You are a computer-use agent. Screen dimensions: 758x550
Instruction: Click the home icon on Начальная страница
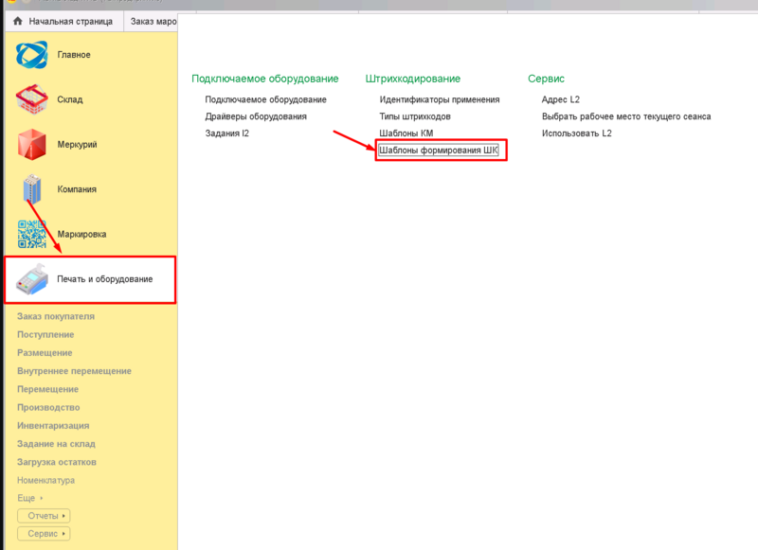point(17,21)
